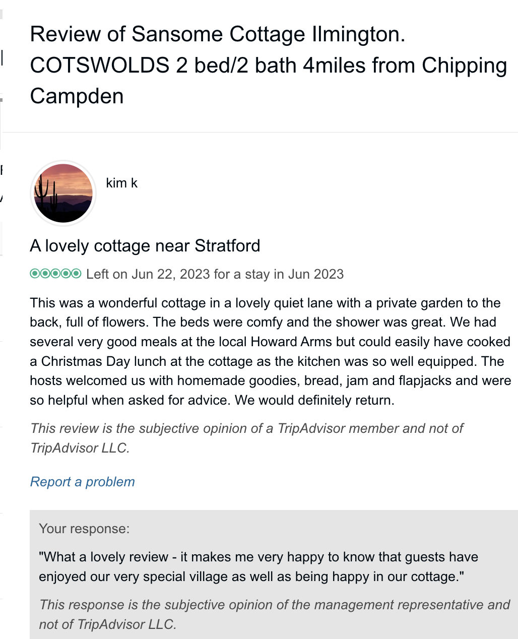Click the management response disclaimer text

pyautogui.click(x=275, y=614)
